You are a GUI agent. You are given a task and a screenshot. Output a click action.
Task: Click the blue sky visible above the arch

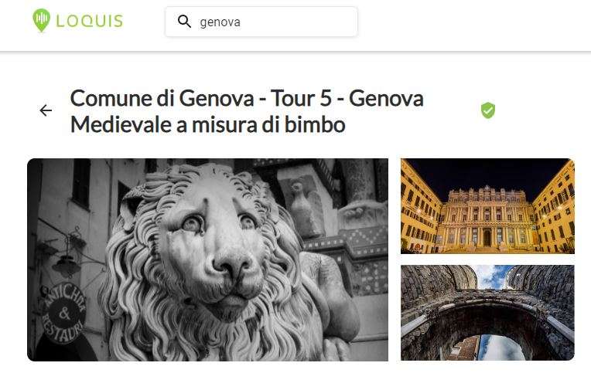click(x=491, y=276)
